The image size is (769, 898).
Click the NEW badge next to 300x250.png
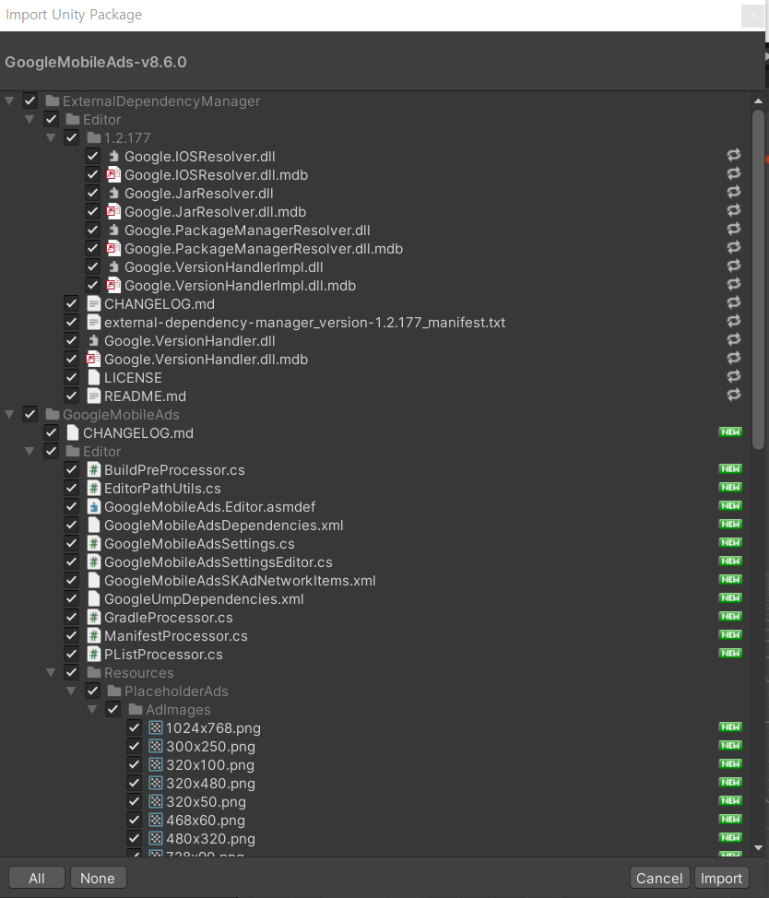[730, 746]
